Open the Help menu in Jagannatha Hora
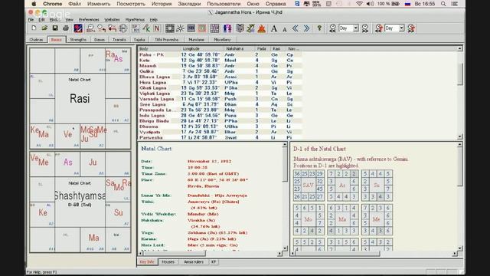490x276 pixels. tap(153, 20)
